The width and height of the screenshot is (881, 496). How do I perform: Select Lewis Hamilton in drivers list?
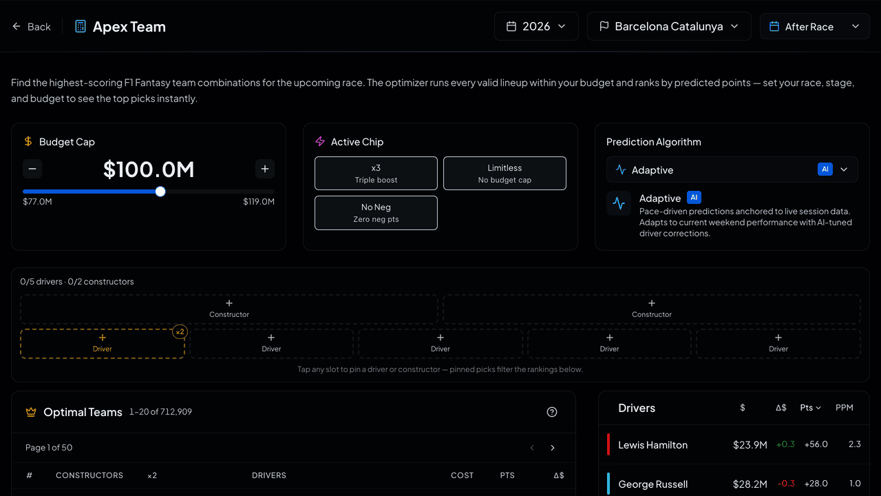(x=734, y=444)
